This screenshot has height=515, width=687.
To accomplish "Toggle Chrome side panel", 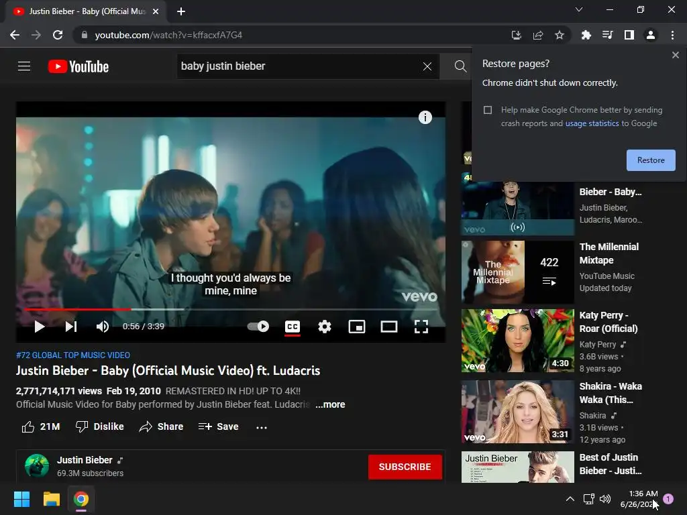I will [629, 35].
